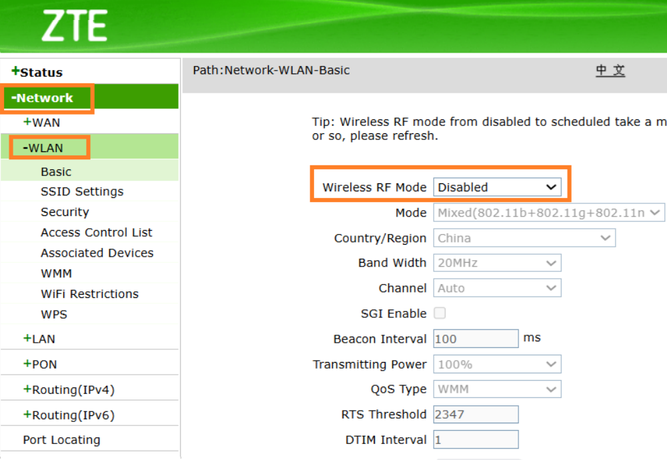Click the Beacon Interval input field
This screenshot has height=460, width=667.
pyautogui.click(x=476, y=338)
